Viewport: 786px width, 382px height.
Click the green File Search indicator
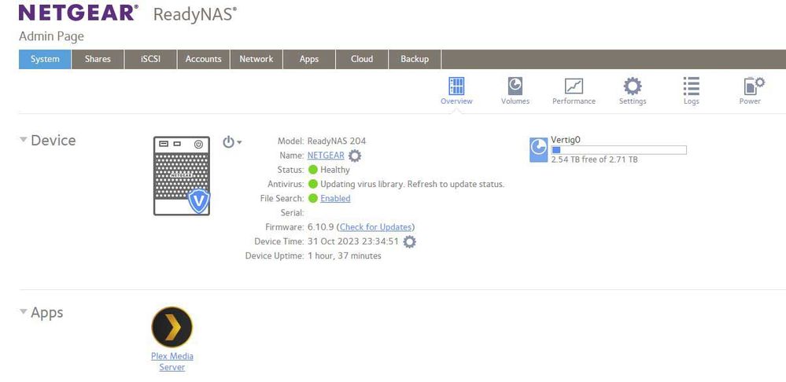tap(313, 198)
